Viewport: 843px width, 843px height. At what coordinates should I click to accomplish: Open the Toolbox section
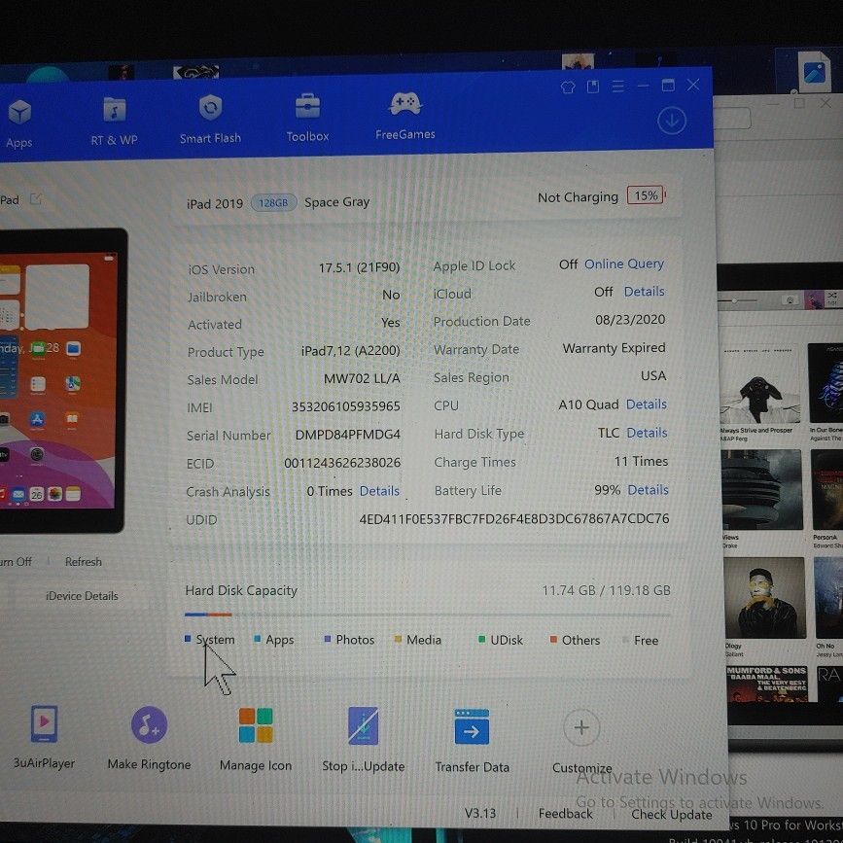307,118
